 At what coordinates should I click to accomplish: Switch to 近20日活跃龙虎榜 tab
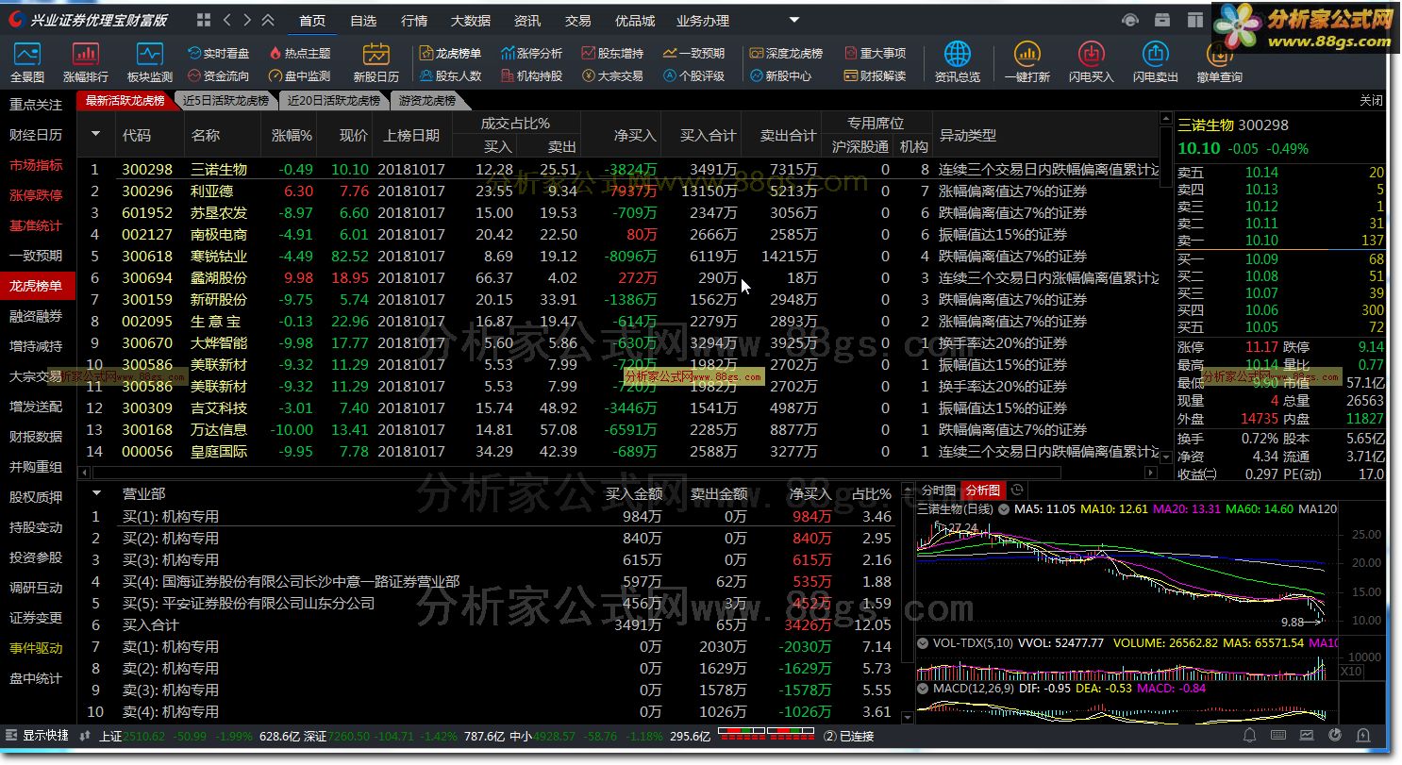tap(334, 100)
